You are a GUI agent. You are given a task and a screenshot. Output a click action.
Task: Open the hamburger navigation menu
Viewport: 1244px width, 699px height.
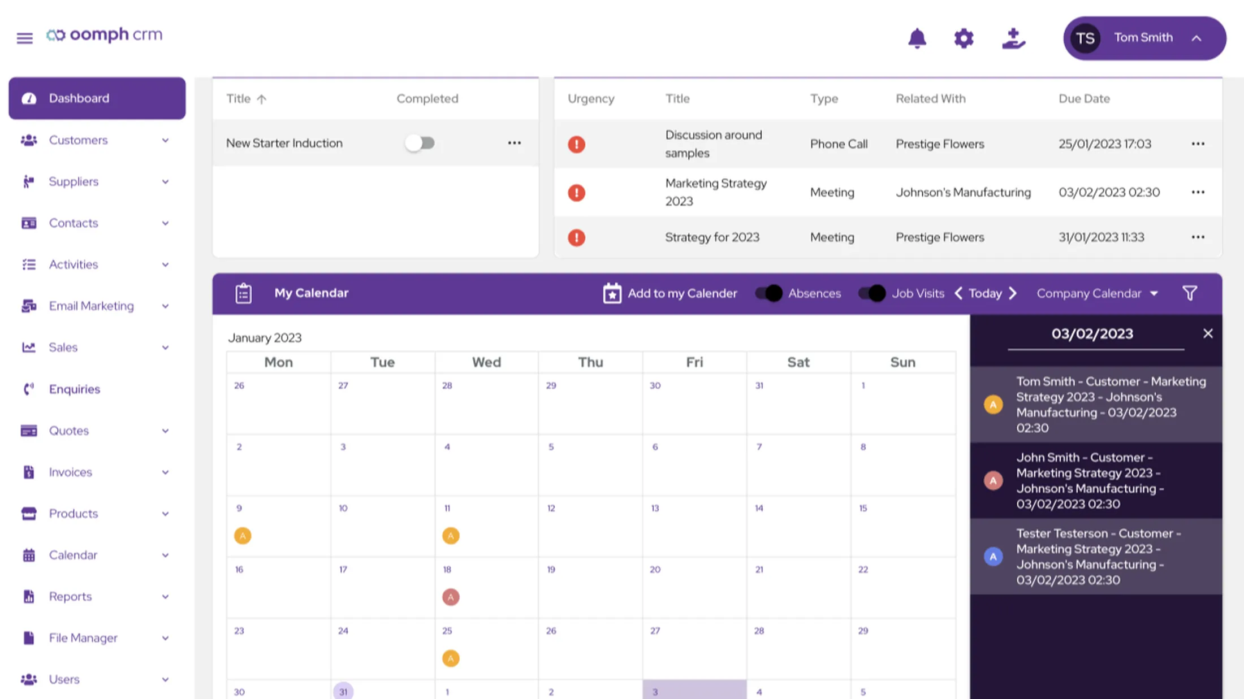[x=24, y=38]
